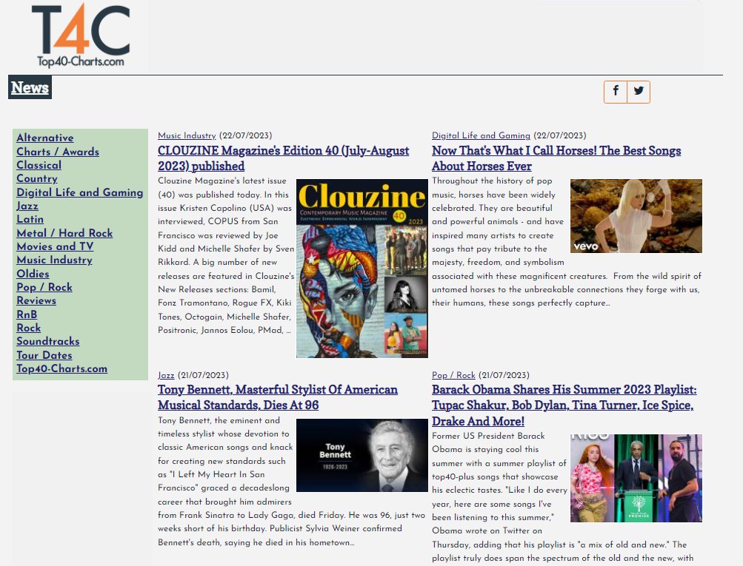Open Now That's What I Call Horses headline
Viewport: 743px width, 566px height.
click(x=556, y=158)
